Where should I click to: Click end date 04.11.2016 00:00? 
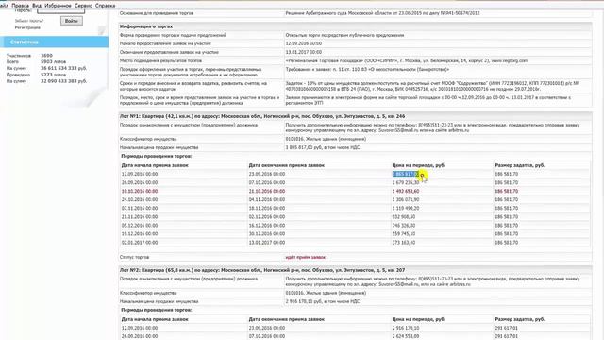click(x=267, y=199)
